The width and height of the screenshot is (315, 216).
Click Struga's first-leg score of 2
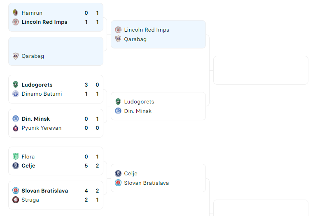(86, 200)
